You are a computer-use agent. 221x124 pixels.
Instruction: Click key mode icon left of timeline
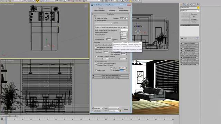coord(2,119)
